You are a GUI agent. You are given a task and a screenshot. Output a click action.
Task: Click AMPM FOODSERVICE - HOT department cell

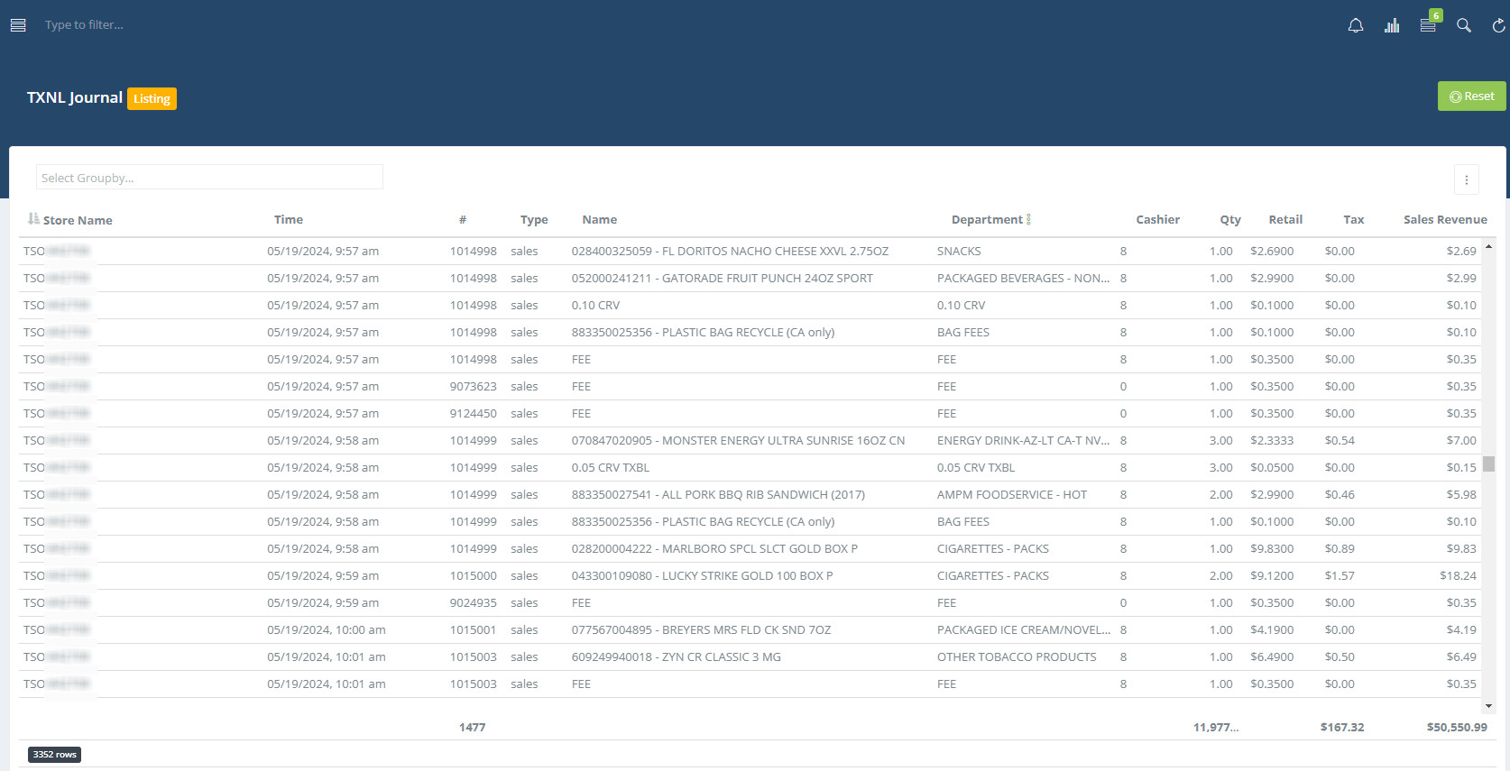pos(1012,494)
